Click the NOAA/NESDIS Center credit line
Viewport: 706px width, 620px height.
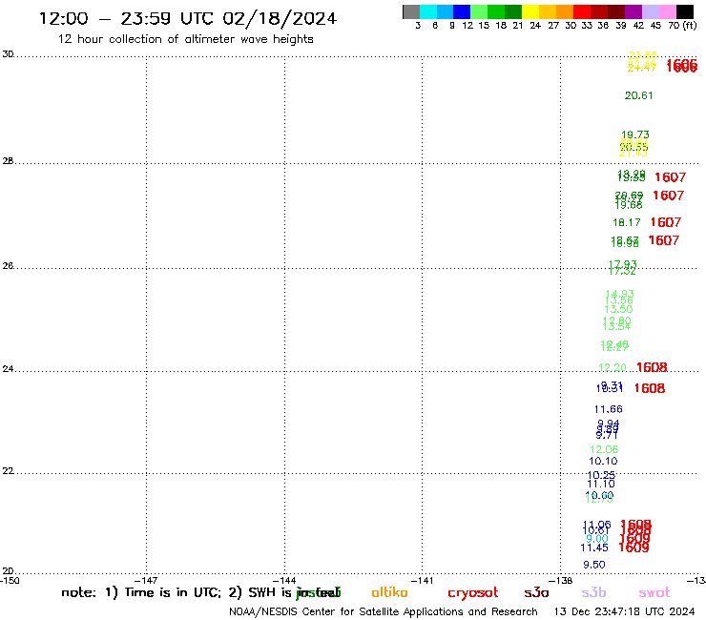coord(384,611)
